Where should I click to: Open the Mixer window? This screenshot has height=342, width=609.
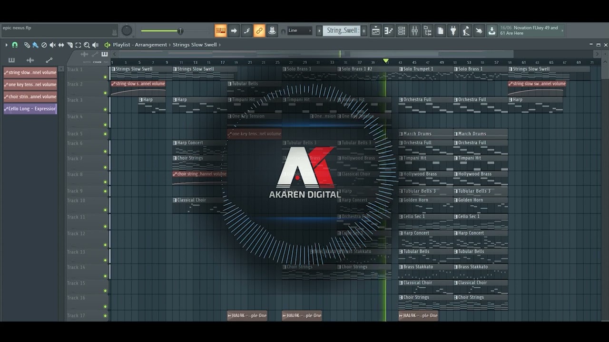click(x=414, y=31)
